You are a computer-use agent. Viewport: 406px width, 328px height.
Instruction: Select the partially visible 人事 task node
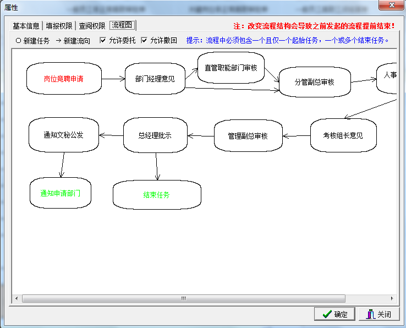pyautogui.click(x=387, y=78)
